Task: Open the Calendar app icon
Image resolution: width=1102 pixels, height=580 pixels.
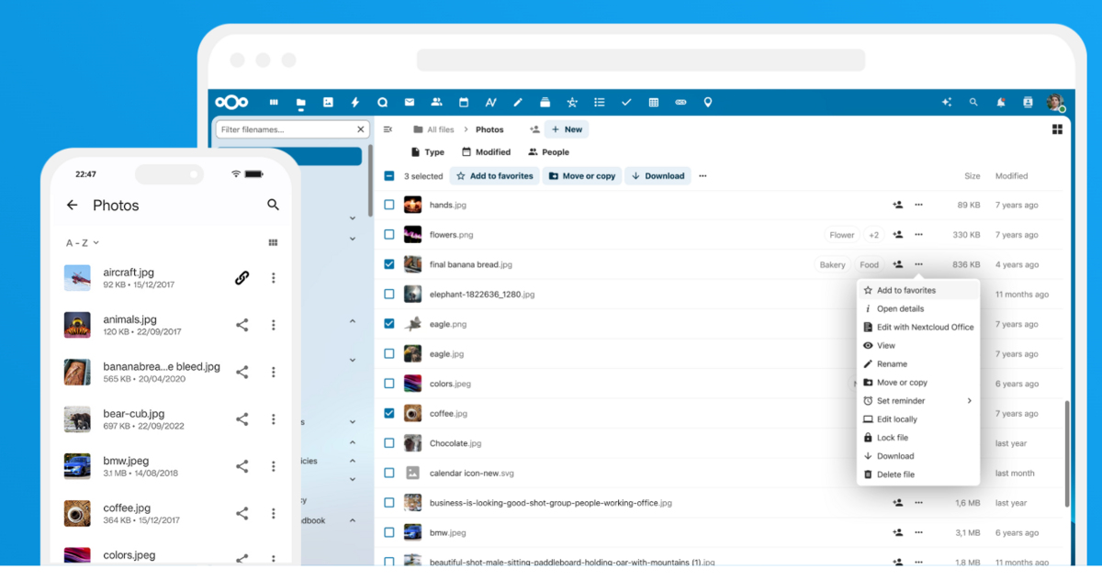Action: tap(464, 102)
